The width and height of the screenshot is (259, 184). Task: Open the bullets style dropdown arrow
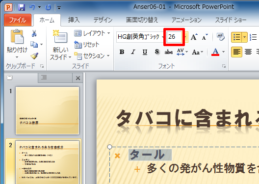[x=245, y=37]
